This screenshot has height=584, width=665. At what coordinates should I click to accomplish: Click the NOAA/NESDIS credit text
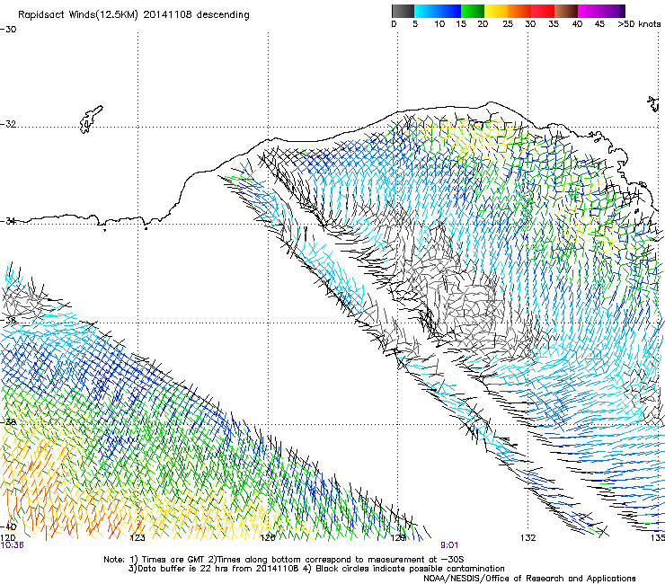529,579
